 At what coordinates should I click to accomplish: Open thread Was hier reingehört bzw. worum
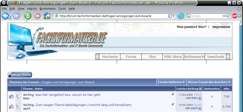(68, 95)
